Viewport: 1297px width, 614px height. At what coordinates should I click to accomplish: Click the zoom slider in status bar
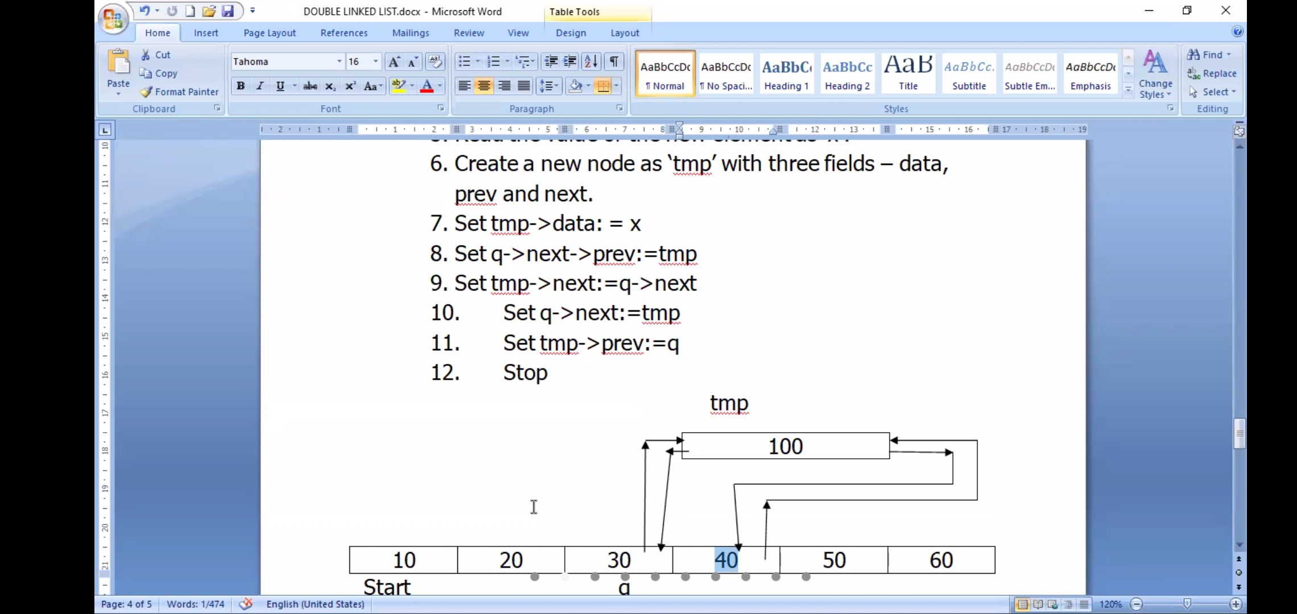(x=1187, y=604)
